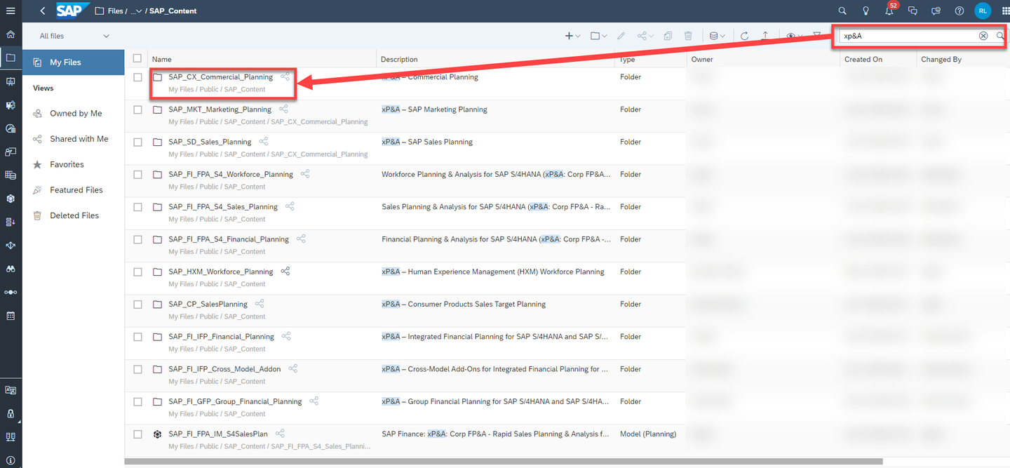The height and width of the screenshot is (468, 1010).
Task: Click the horizontal scrollbar at bottom
Action: [504, 462]
